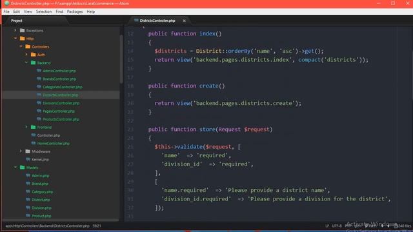Image resolution: width=413 pixels, height=232 pixels.
Task: Click the green Models folder icon
Action: [23, 168]
